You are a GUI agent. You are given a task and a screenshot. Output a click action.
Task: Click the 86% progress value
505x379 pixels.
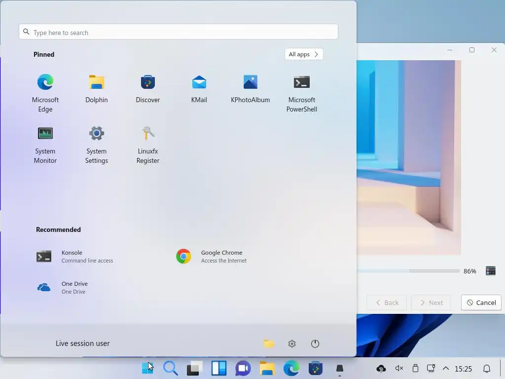point(470,271)
